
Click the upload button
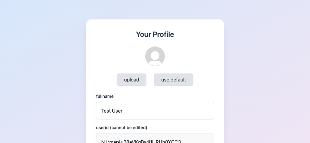132,80
